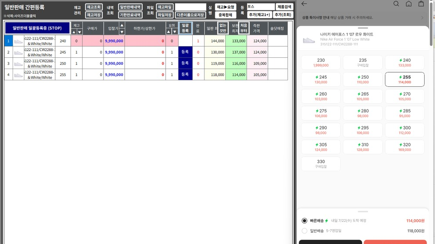Decrease 재고 with the down arrow
Image resolution: width=435 pixels, height=244 pixels.
79,32
